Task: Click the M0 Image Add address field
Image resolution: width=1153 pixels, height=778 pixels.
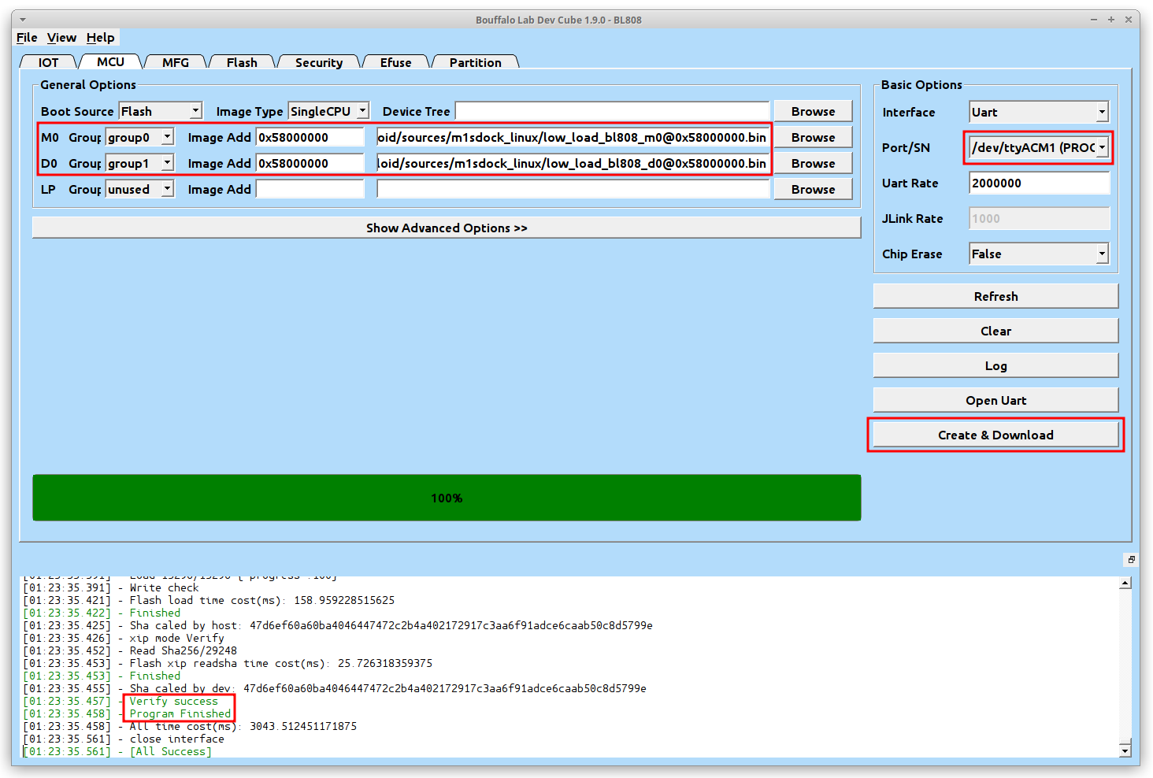Action: (x=310, y=137)
